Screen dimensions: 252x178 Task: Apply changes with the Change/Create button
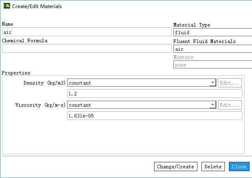pos(176,167)
